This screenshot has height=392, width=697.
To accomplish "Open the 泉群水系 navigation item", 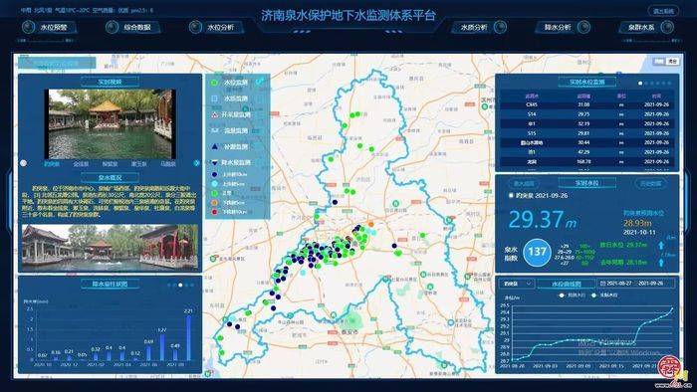I will 647,28.
